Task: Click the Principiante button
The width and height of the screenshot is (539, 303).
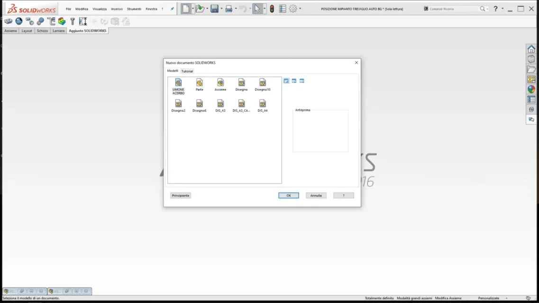Action: tap(181, 196)
